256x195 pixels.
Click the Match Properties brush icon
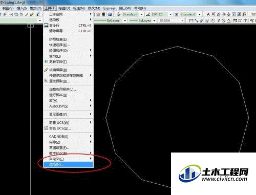point(27,14)
